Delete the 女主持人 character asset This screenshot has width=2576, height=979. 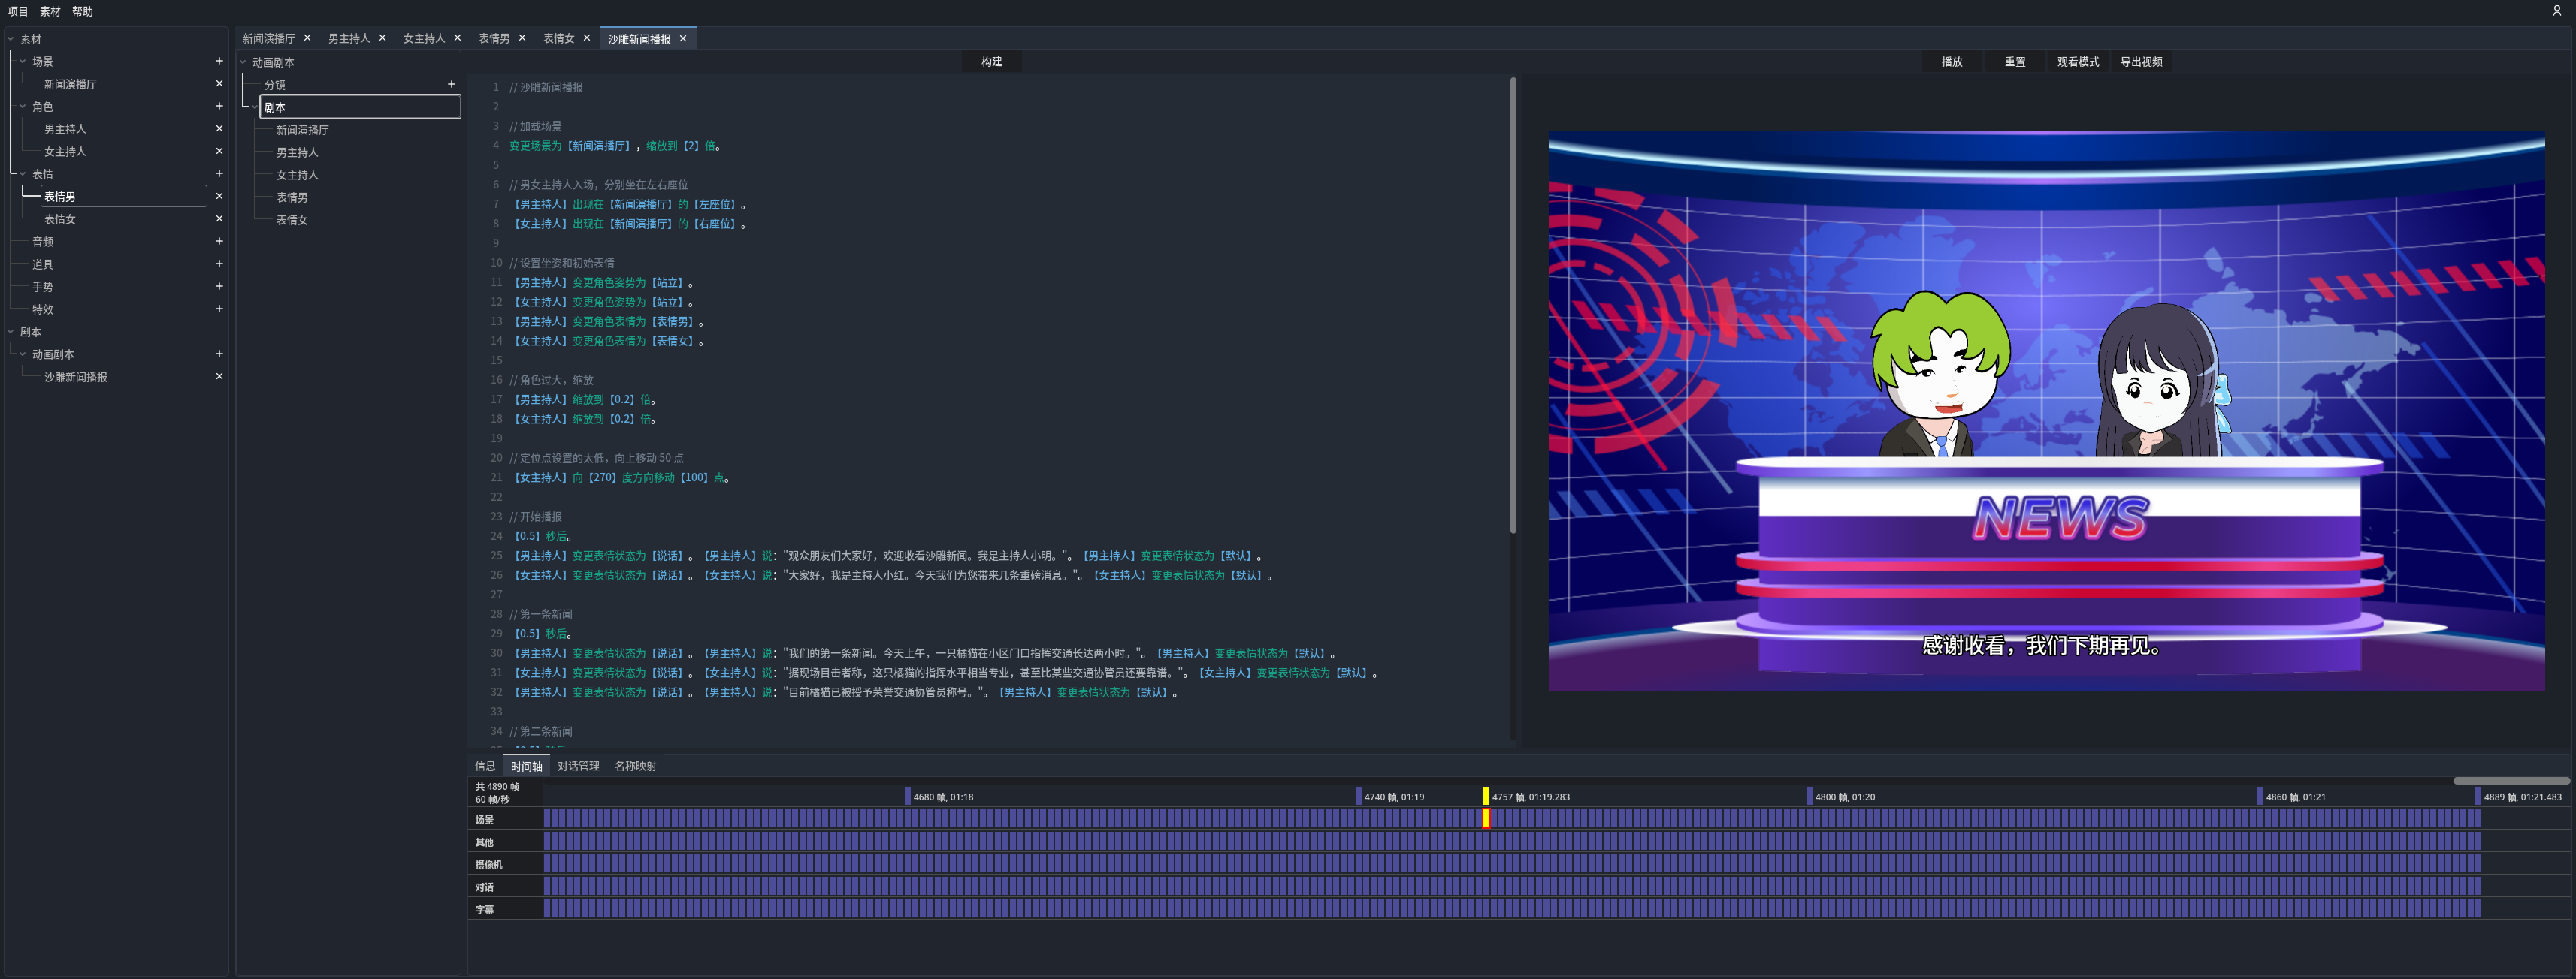(x=219, y=151)
